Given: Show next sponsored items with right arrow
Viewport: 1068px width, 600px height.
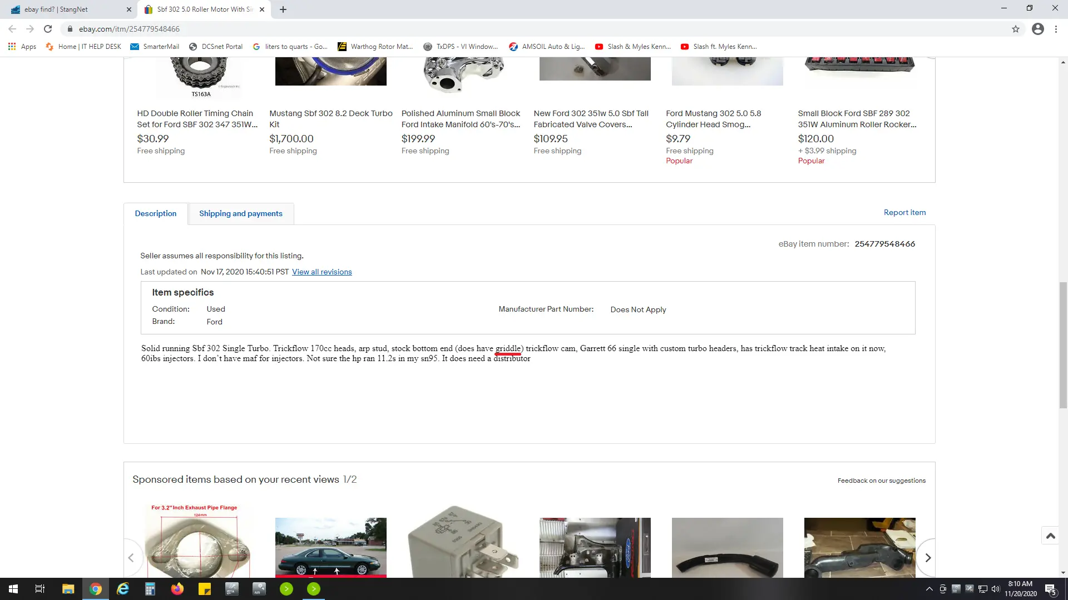Looking at the screenshot, I should pyautogui.click(x=928, y=558).
